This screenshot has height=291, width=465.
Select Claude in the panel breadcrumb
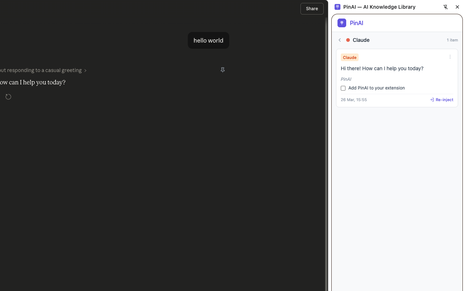click(361, 40)
